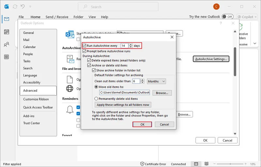This screenshot has height=167, width=261.
Task: Open People view in left sidebar
Action: (x=7, y=45)
